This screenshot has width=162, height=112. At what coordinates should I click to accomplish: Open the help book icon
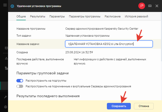tap(150, 6)
